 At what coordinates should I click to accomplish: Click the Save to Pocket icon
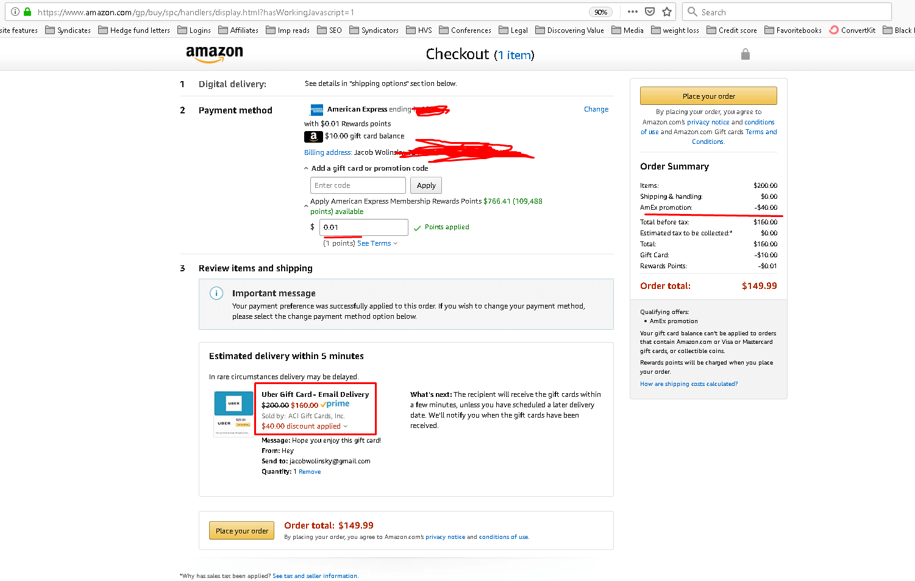tap(650, 12)
